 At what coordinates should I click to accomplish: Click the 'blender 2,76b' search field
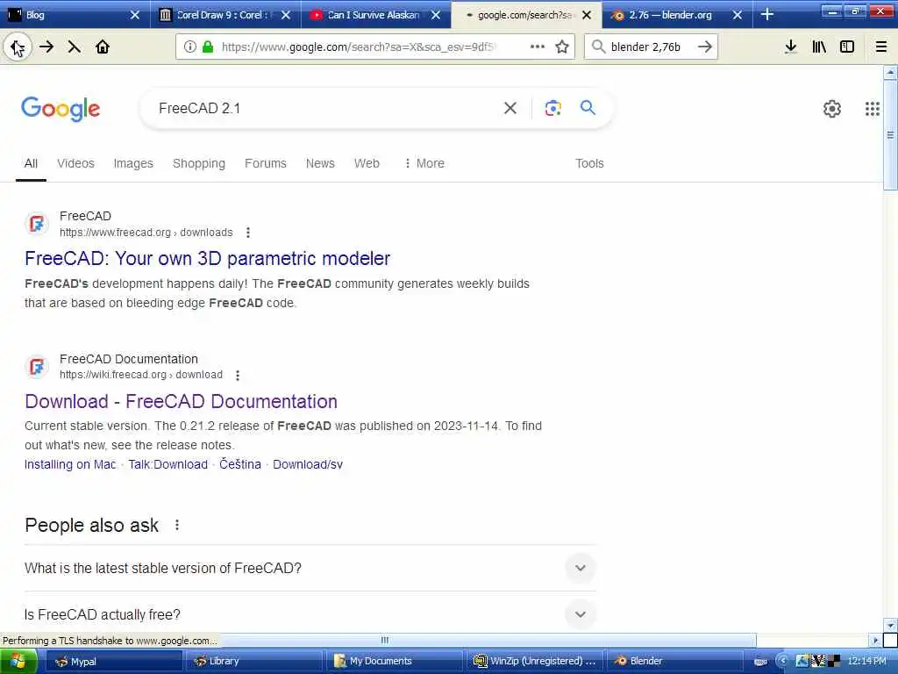coord(650,47)
